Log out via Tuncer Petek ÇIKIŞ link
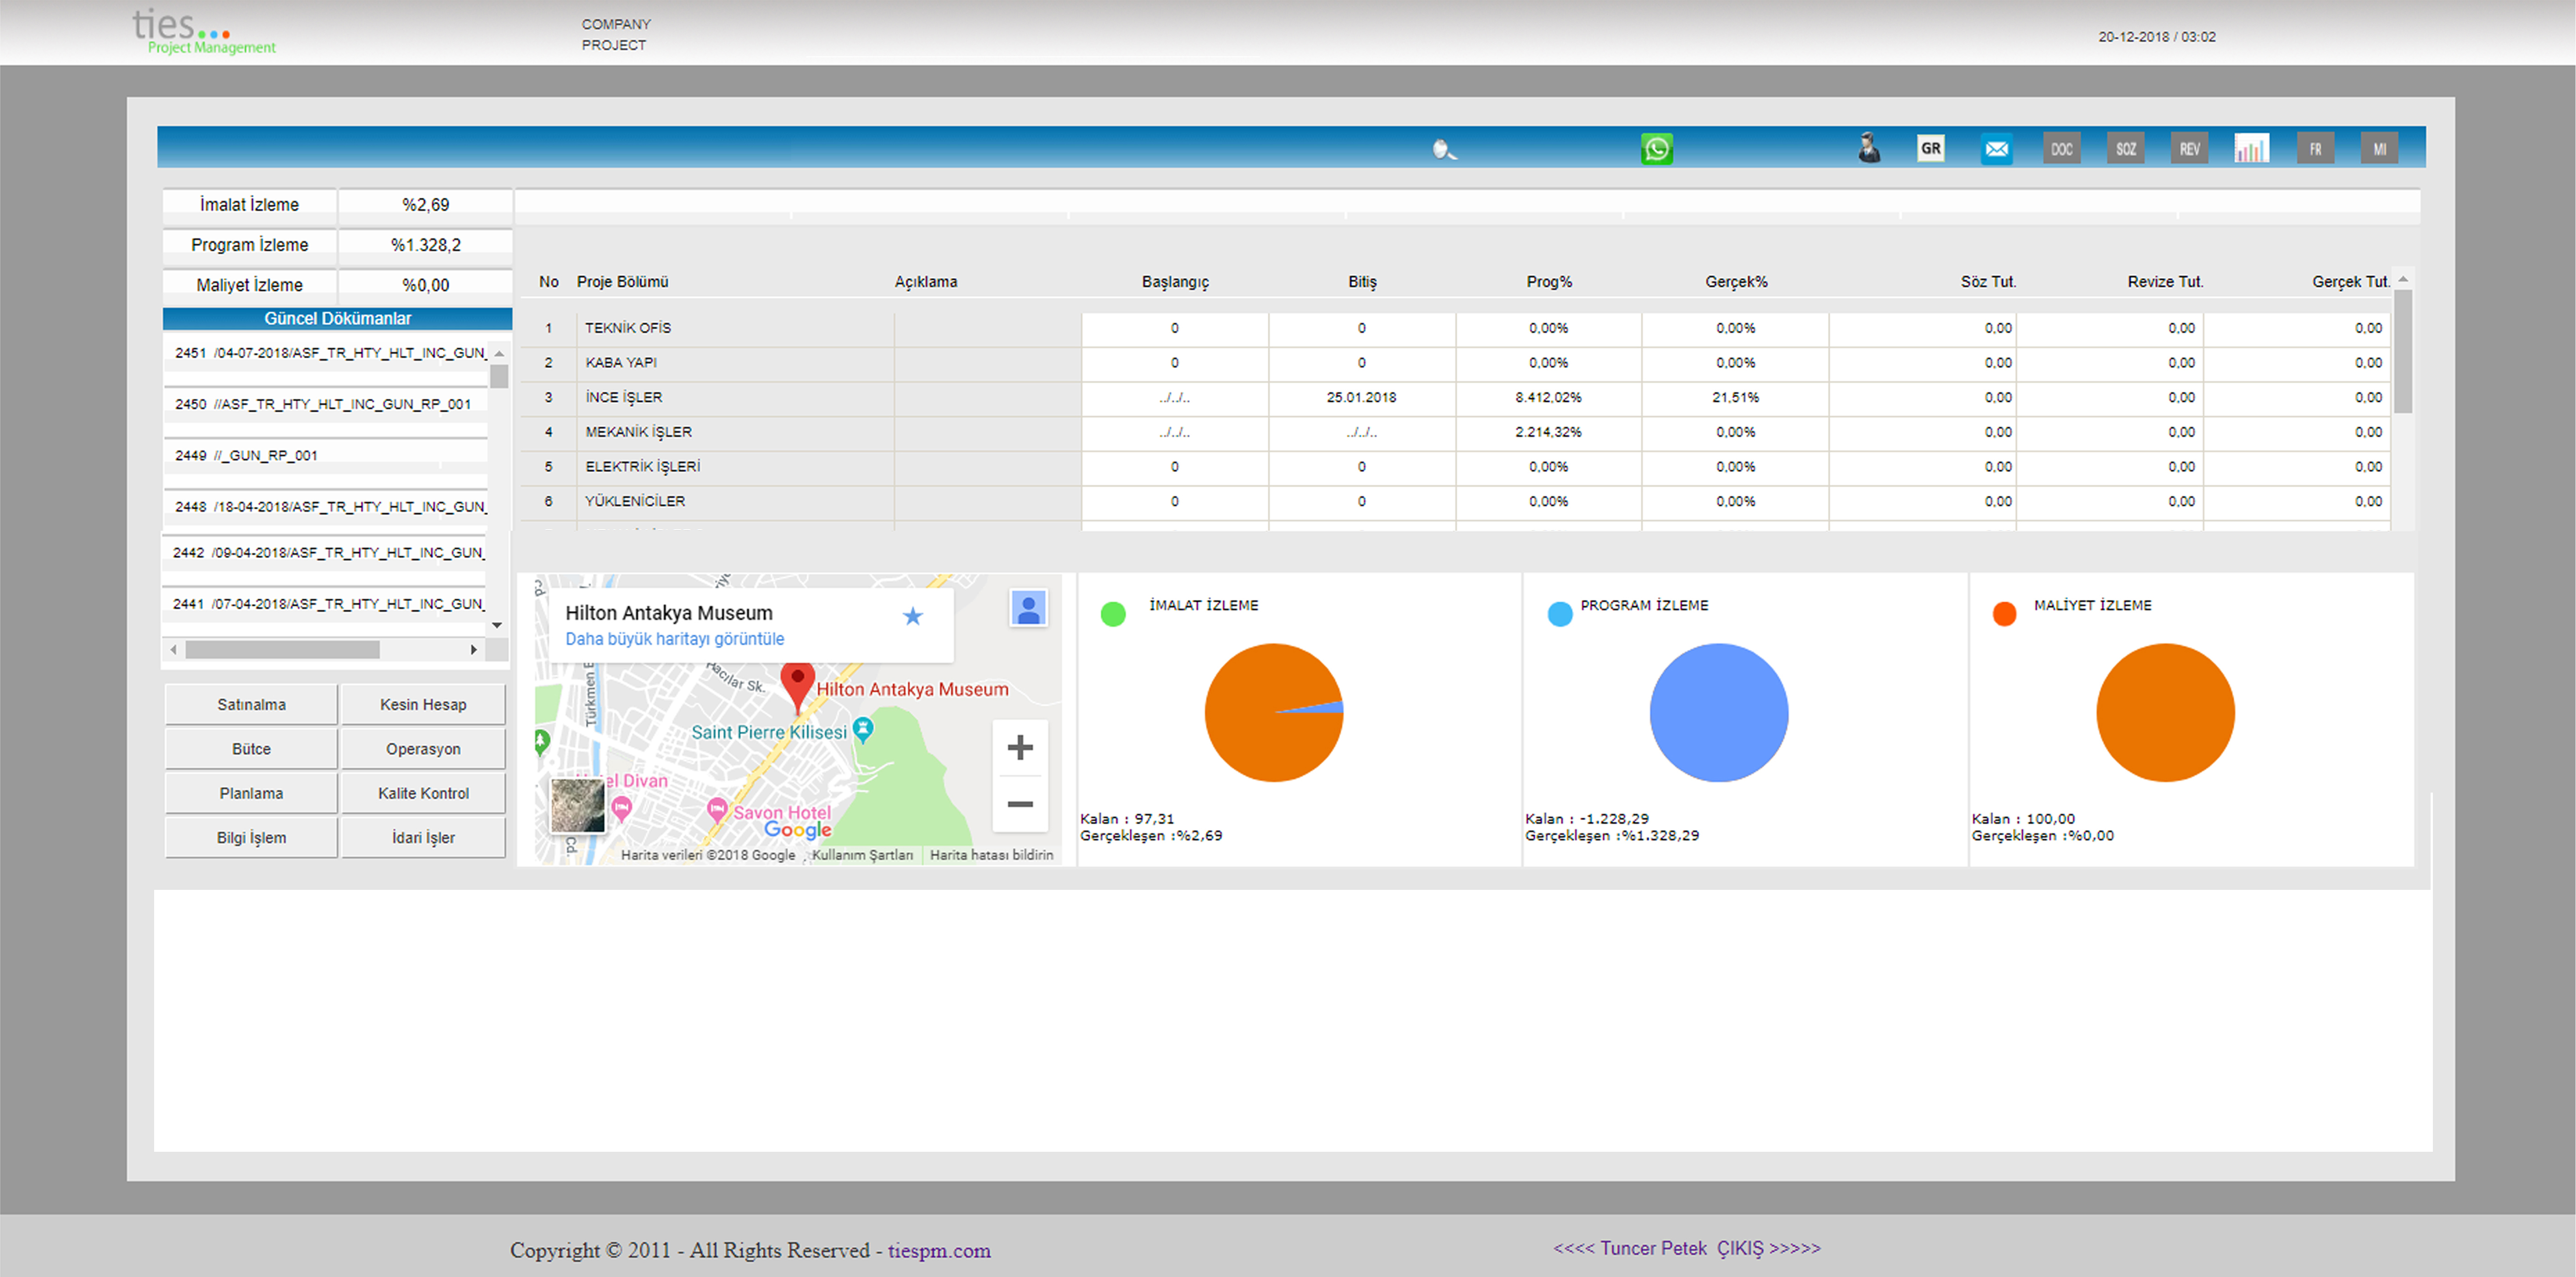Image resolution: width=2576 pixels, height=1277 pixels. click(1687, 1248)
